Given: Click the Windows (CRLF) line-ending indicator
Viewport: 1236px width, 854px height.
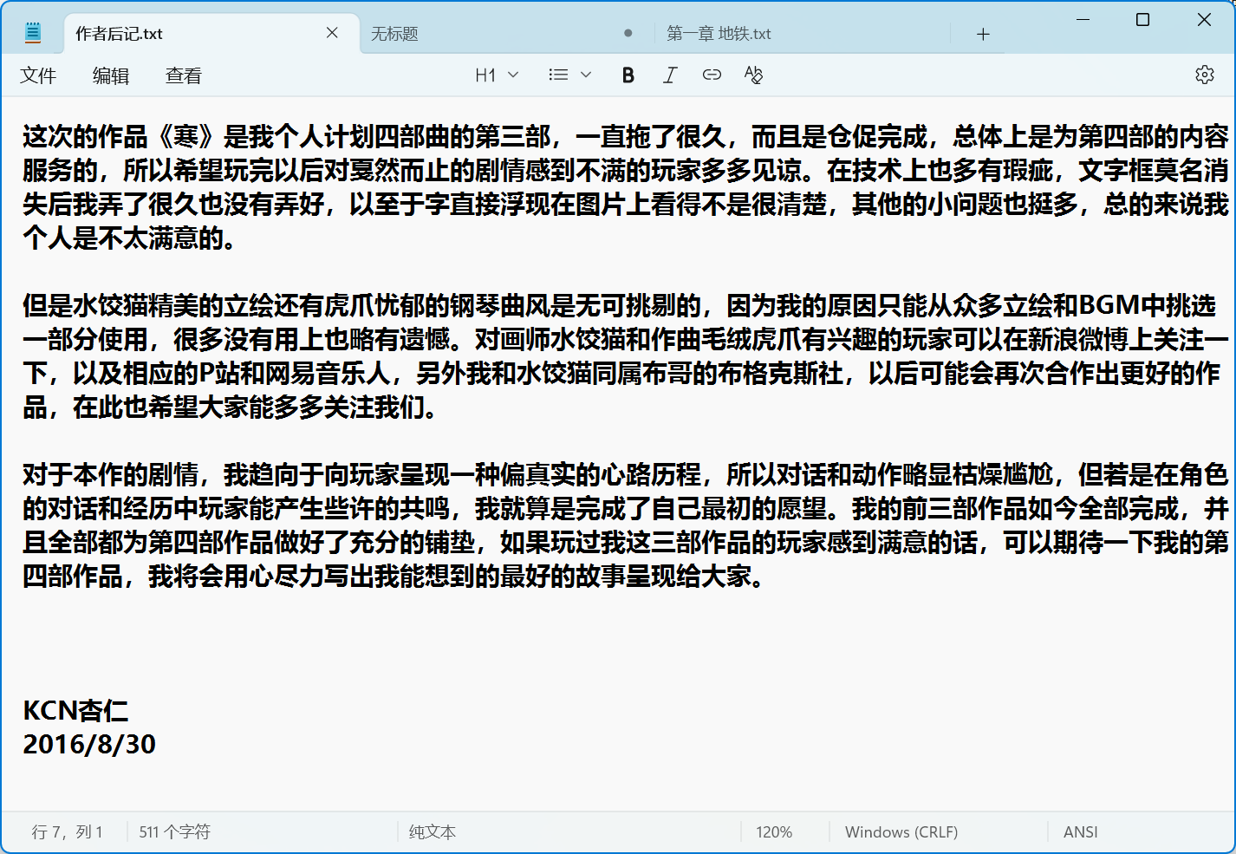Looking at the screenshot, I should click(900, 831).
